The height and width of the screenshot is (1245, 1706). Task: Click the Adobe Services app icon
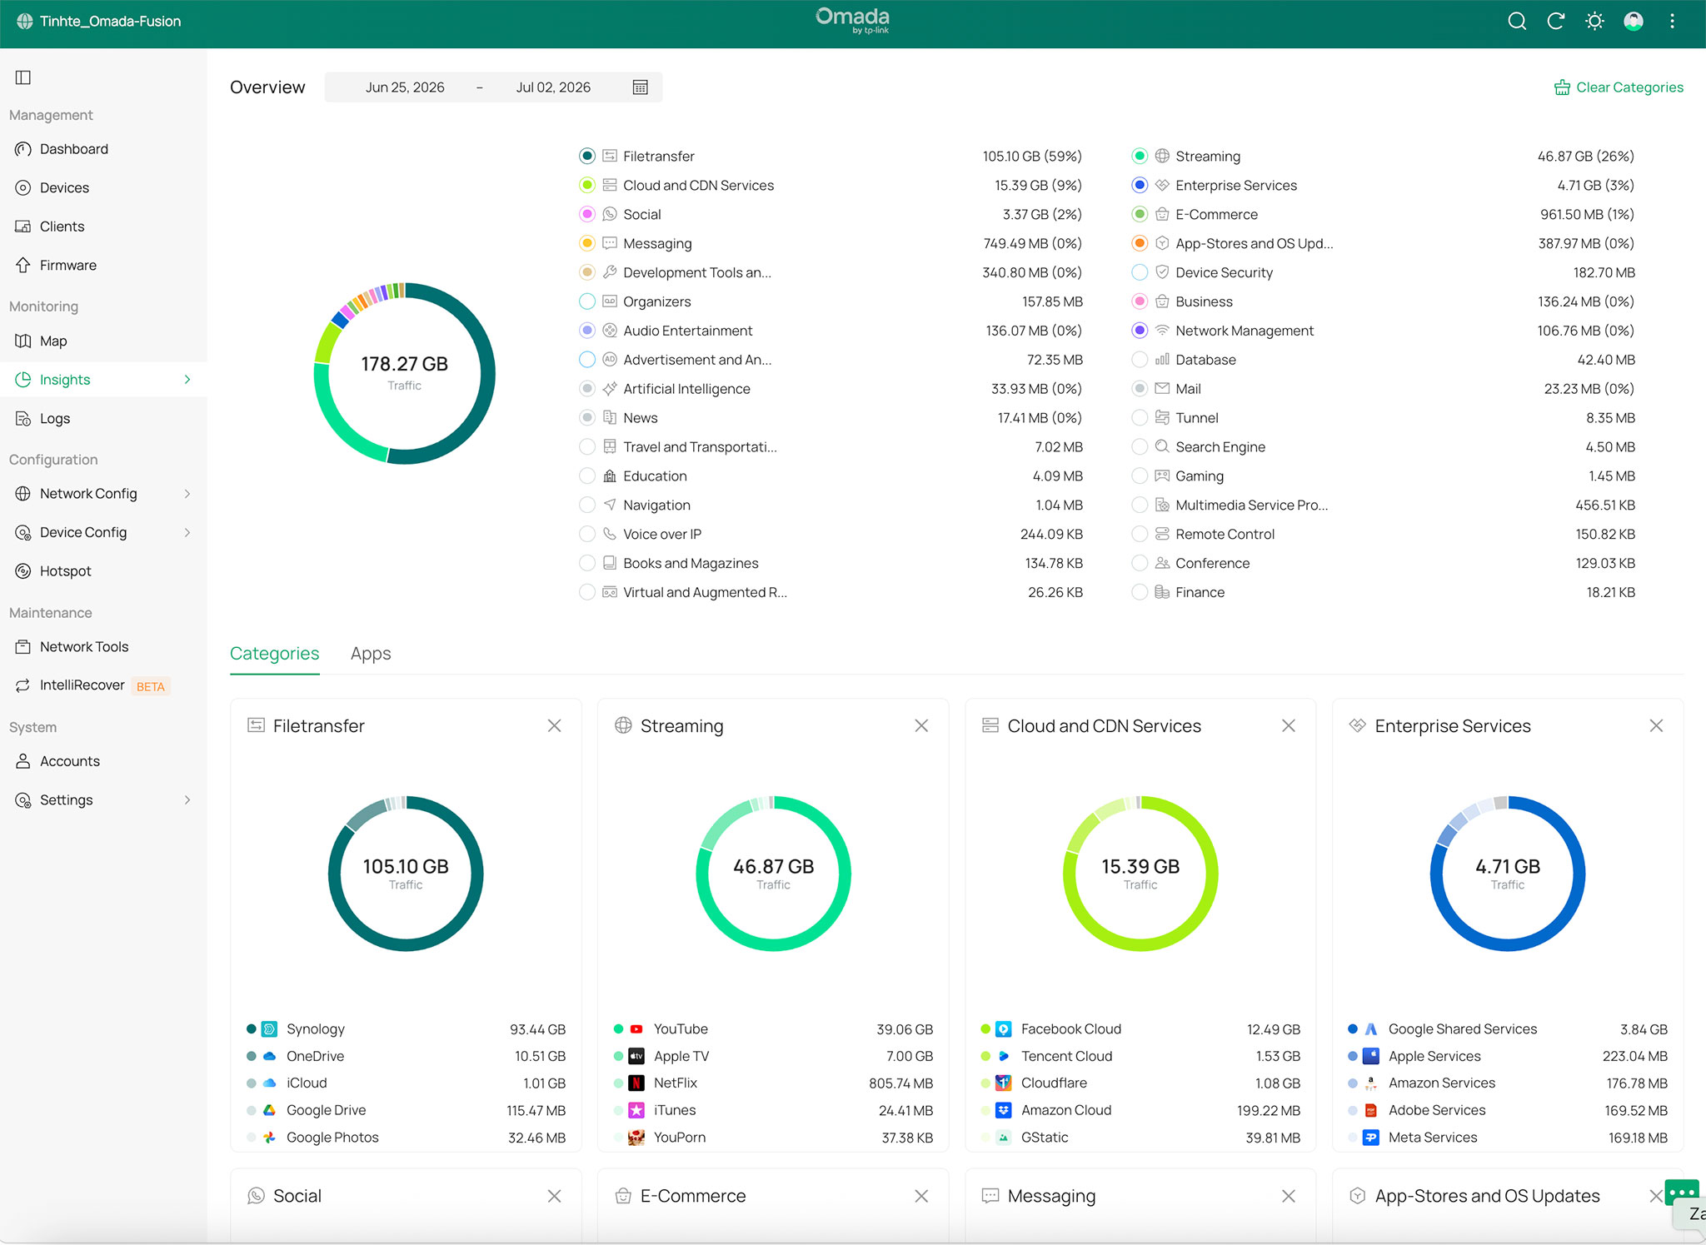pyautogui.click(x=1371, y=1110)
